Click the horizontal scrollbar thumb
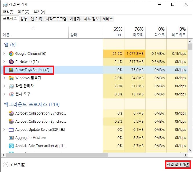Viewport: 193px width, 172px height. pos(57,155)
